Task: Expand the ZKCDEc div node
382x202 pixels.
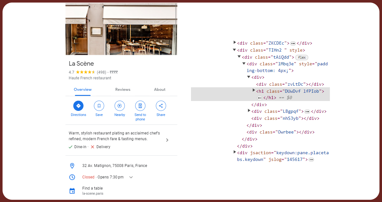Action: pyautogui.click(x=235, y=42)
